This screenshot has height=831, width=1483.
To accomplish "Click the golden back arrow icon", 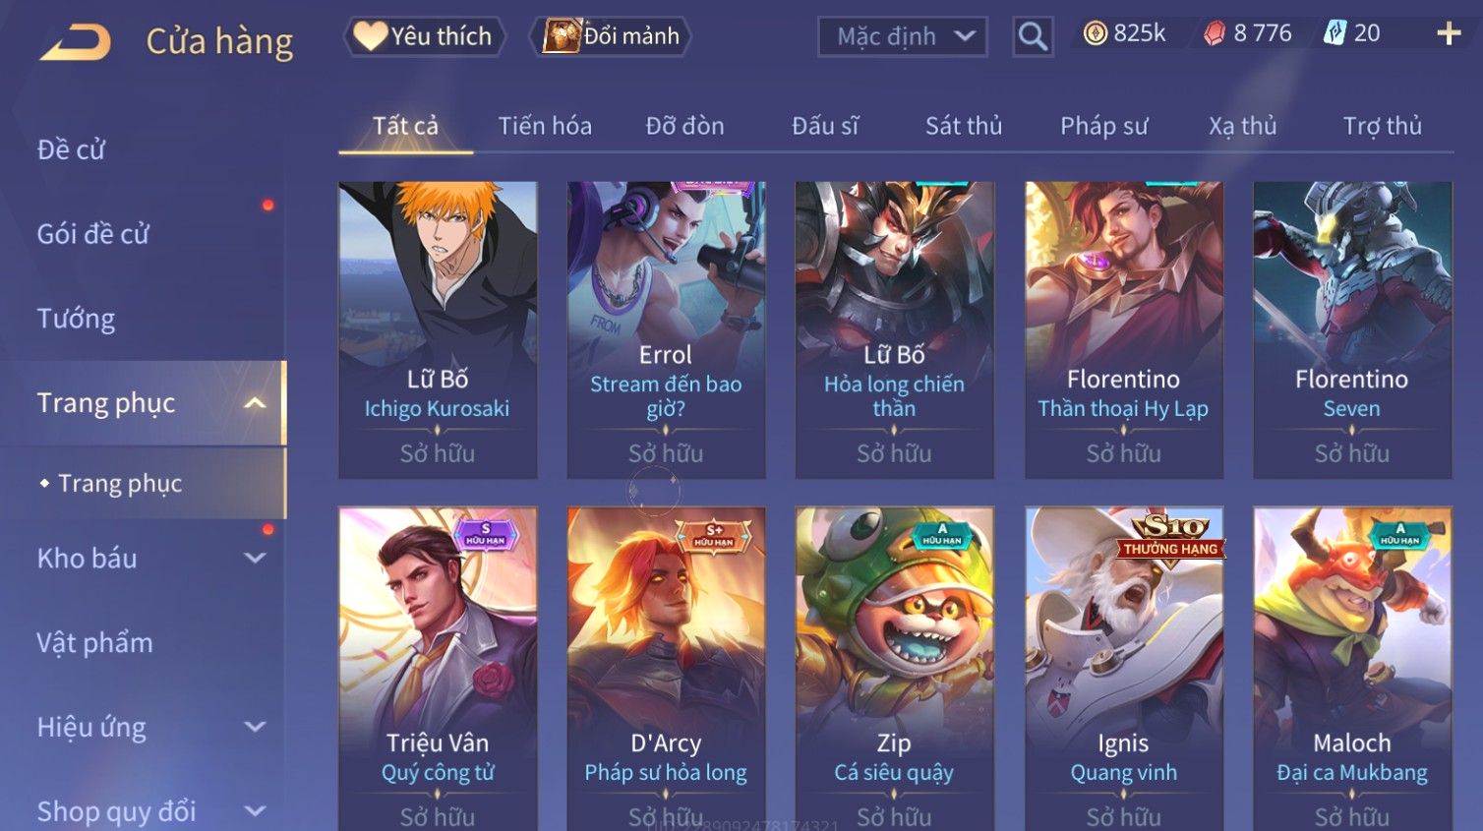I will pyautogui.click(x=75, y=41).
